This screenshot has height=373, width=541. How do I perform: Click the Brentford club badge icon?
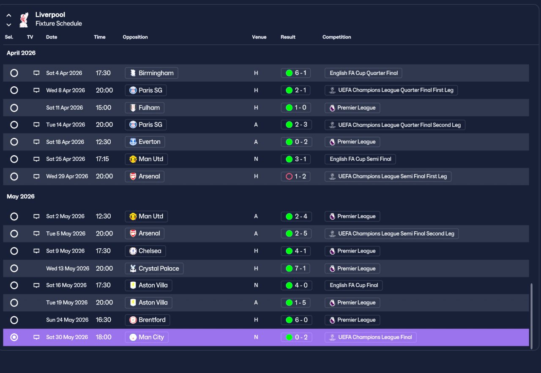(133, 320)
